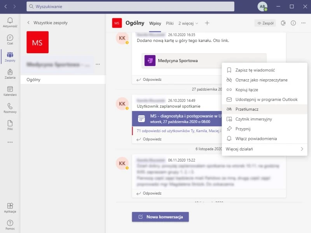The width and height of the screenshot is (311, 233).
Task: Open the Kalendarz calendar view
Action: [10, 90]
